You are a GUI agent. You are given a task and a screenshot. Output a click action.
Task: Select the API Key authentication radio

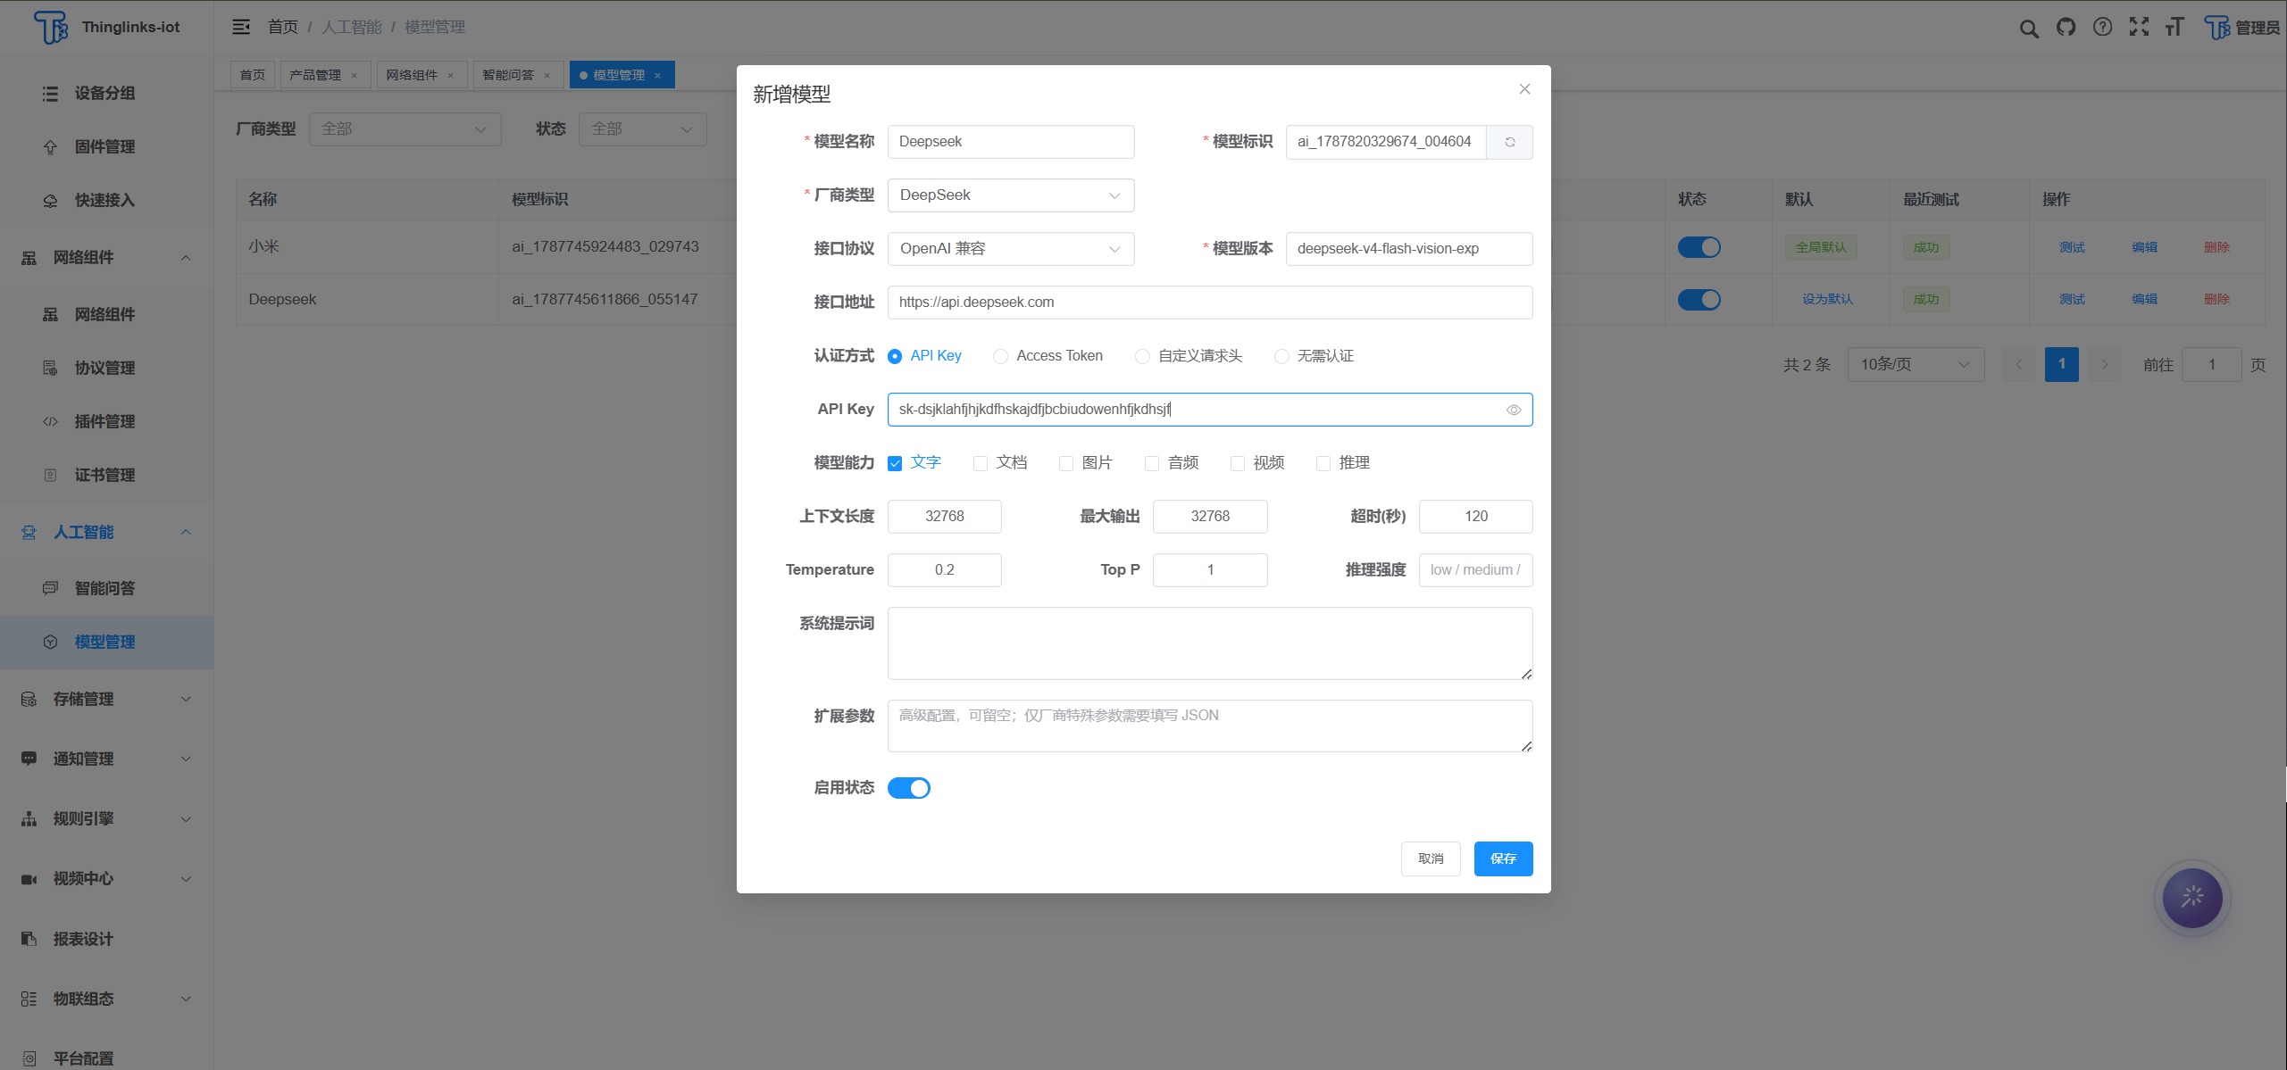[x=895, y=356]
